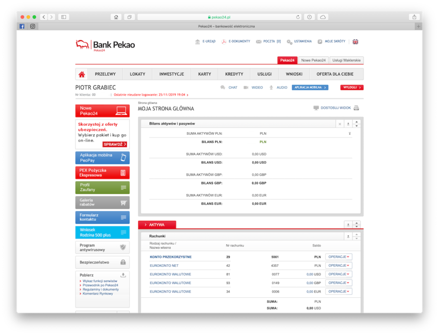Go back in Safari

(43, 17)
